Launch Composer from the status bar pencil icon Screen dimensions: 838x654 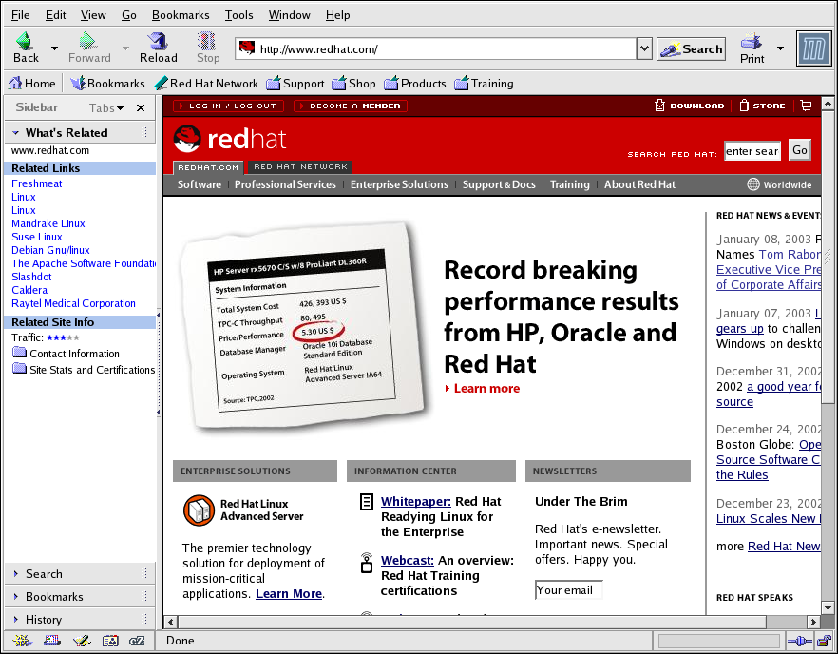tap(81, 641)
